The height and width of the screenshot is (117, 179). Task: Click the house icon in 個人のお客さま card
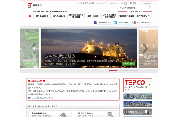click(63, 115)
